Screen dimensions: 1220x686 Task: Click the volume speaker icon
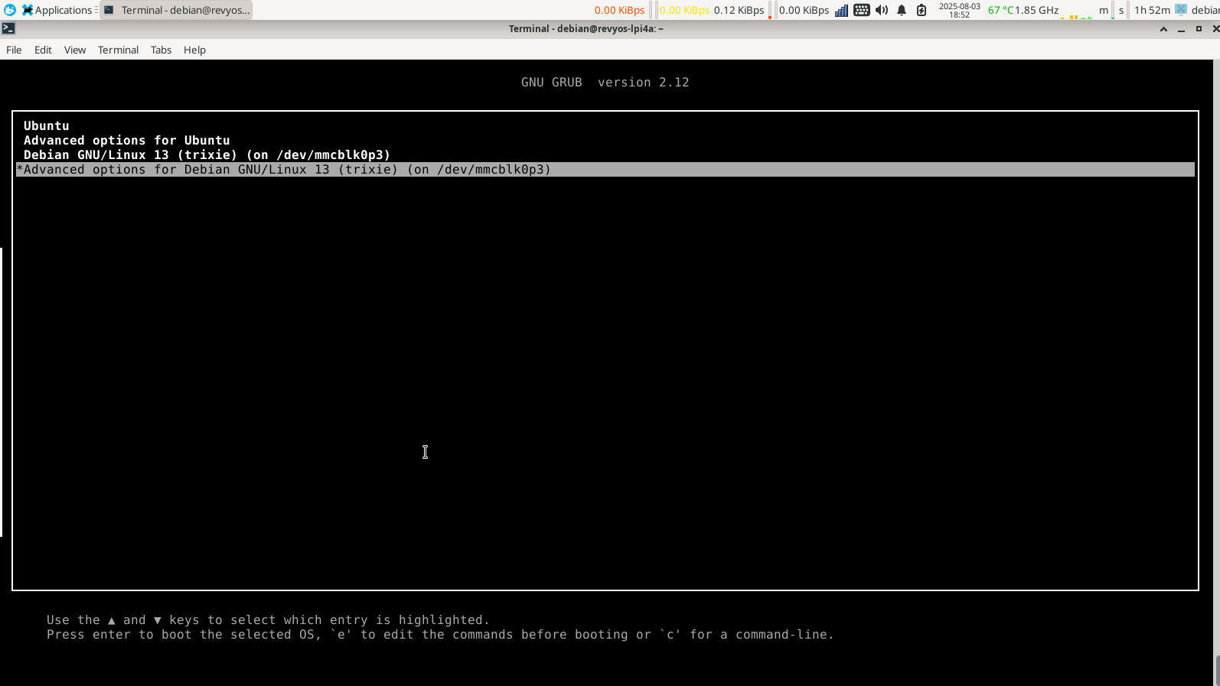[882, 10]
